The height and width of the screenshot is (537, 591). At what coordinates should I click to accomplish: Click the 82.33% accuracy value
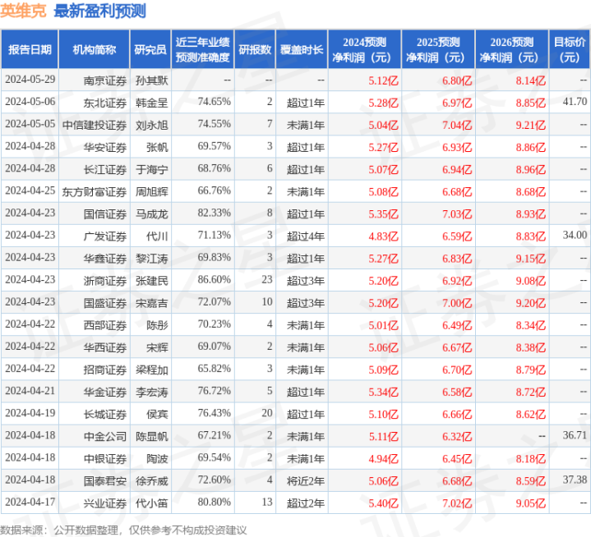pyautogui.click(x=214, y=213)
